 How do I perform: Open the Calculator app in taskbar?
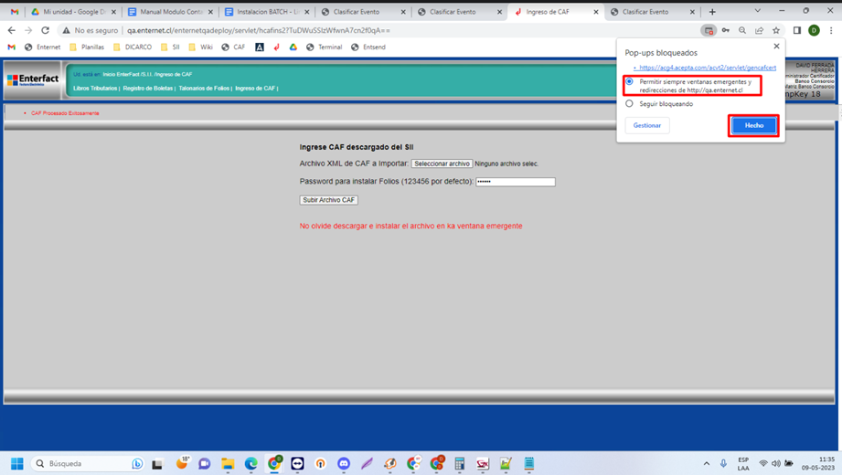[x=460, y=464]
